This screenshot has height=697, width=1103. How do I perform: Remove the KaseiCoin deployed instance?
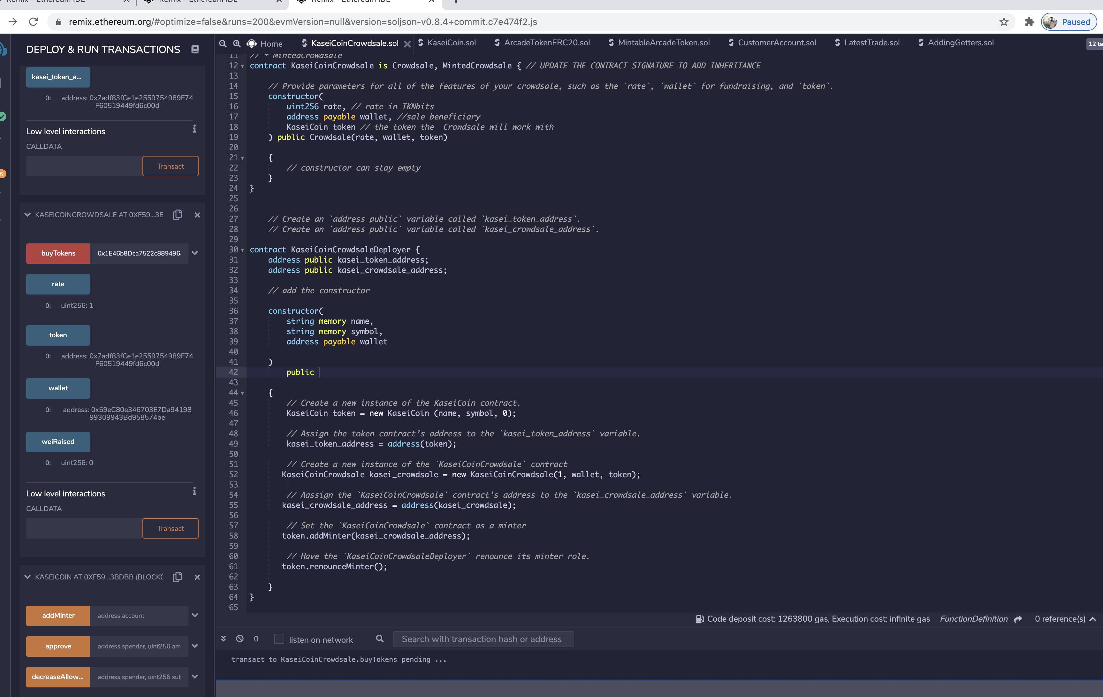197,577
